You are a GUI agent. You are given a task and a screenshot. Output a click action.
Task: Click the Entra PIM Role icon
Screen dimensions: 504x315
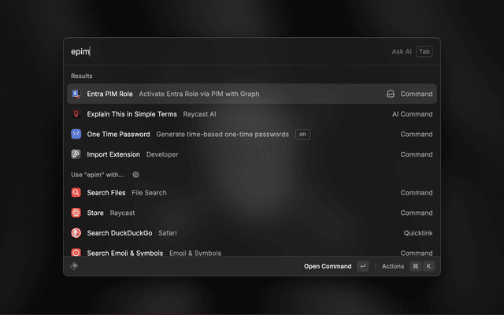pos(76,94)
